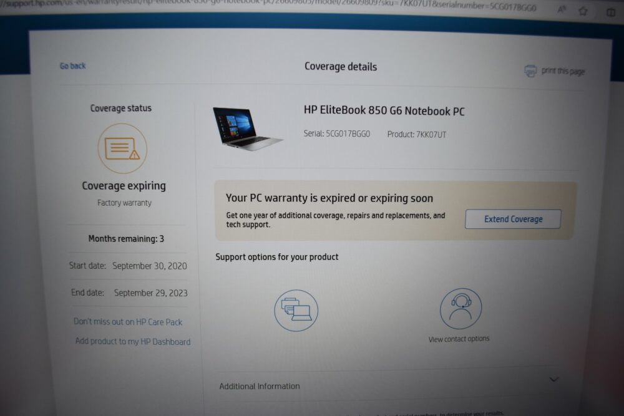Click the printer icon
The image size is (624, 416).
point(530,71)
